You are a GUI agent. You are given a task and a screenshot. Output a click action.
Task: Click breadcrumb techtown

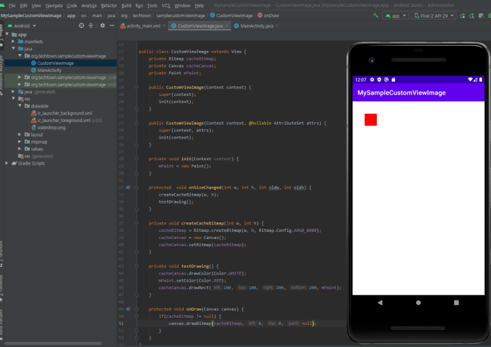pyautogui.click(x=142, y=16)
